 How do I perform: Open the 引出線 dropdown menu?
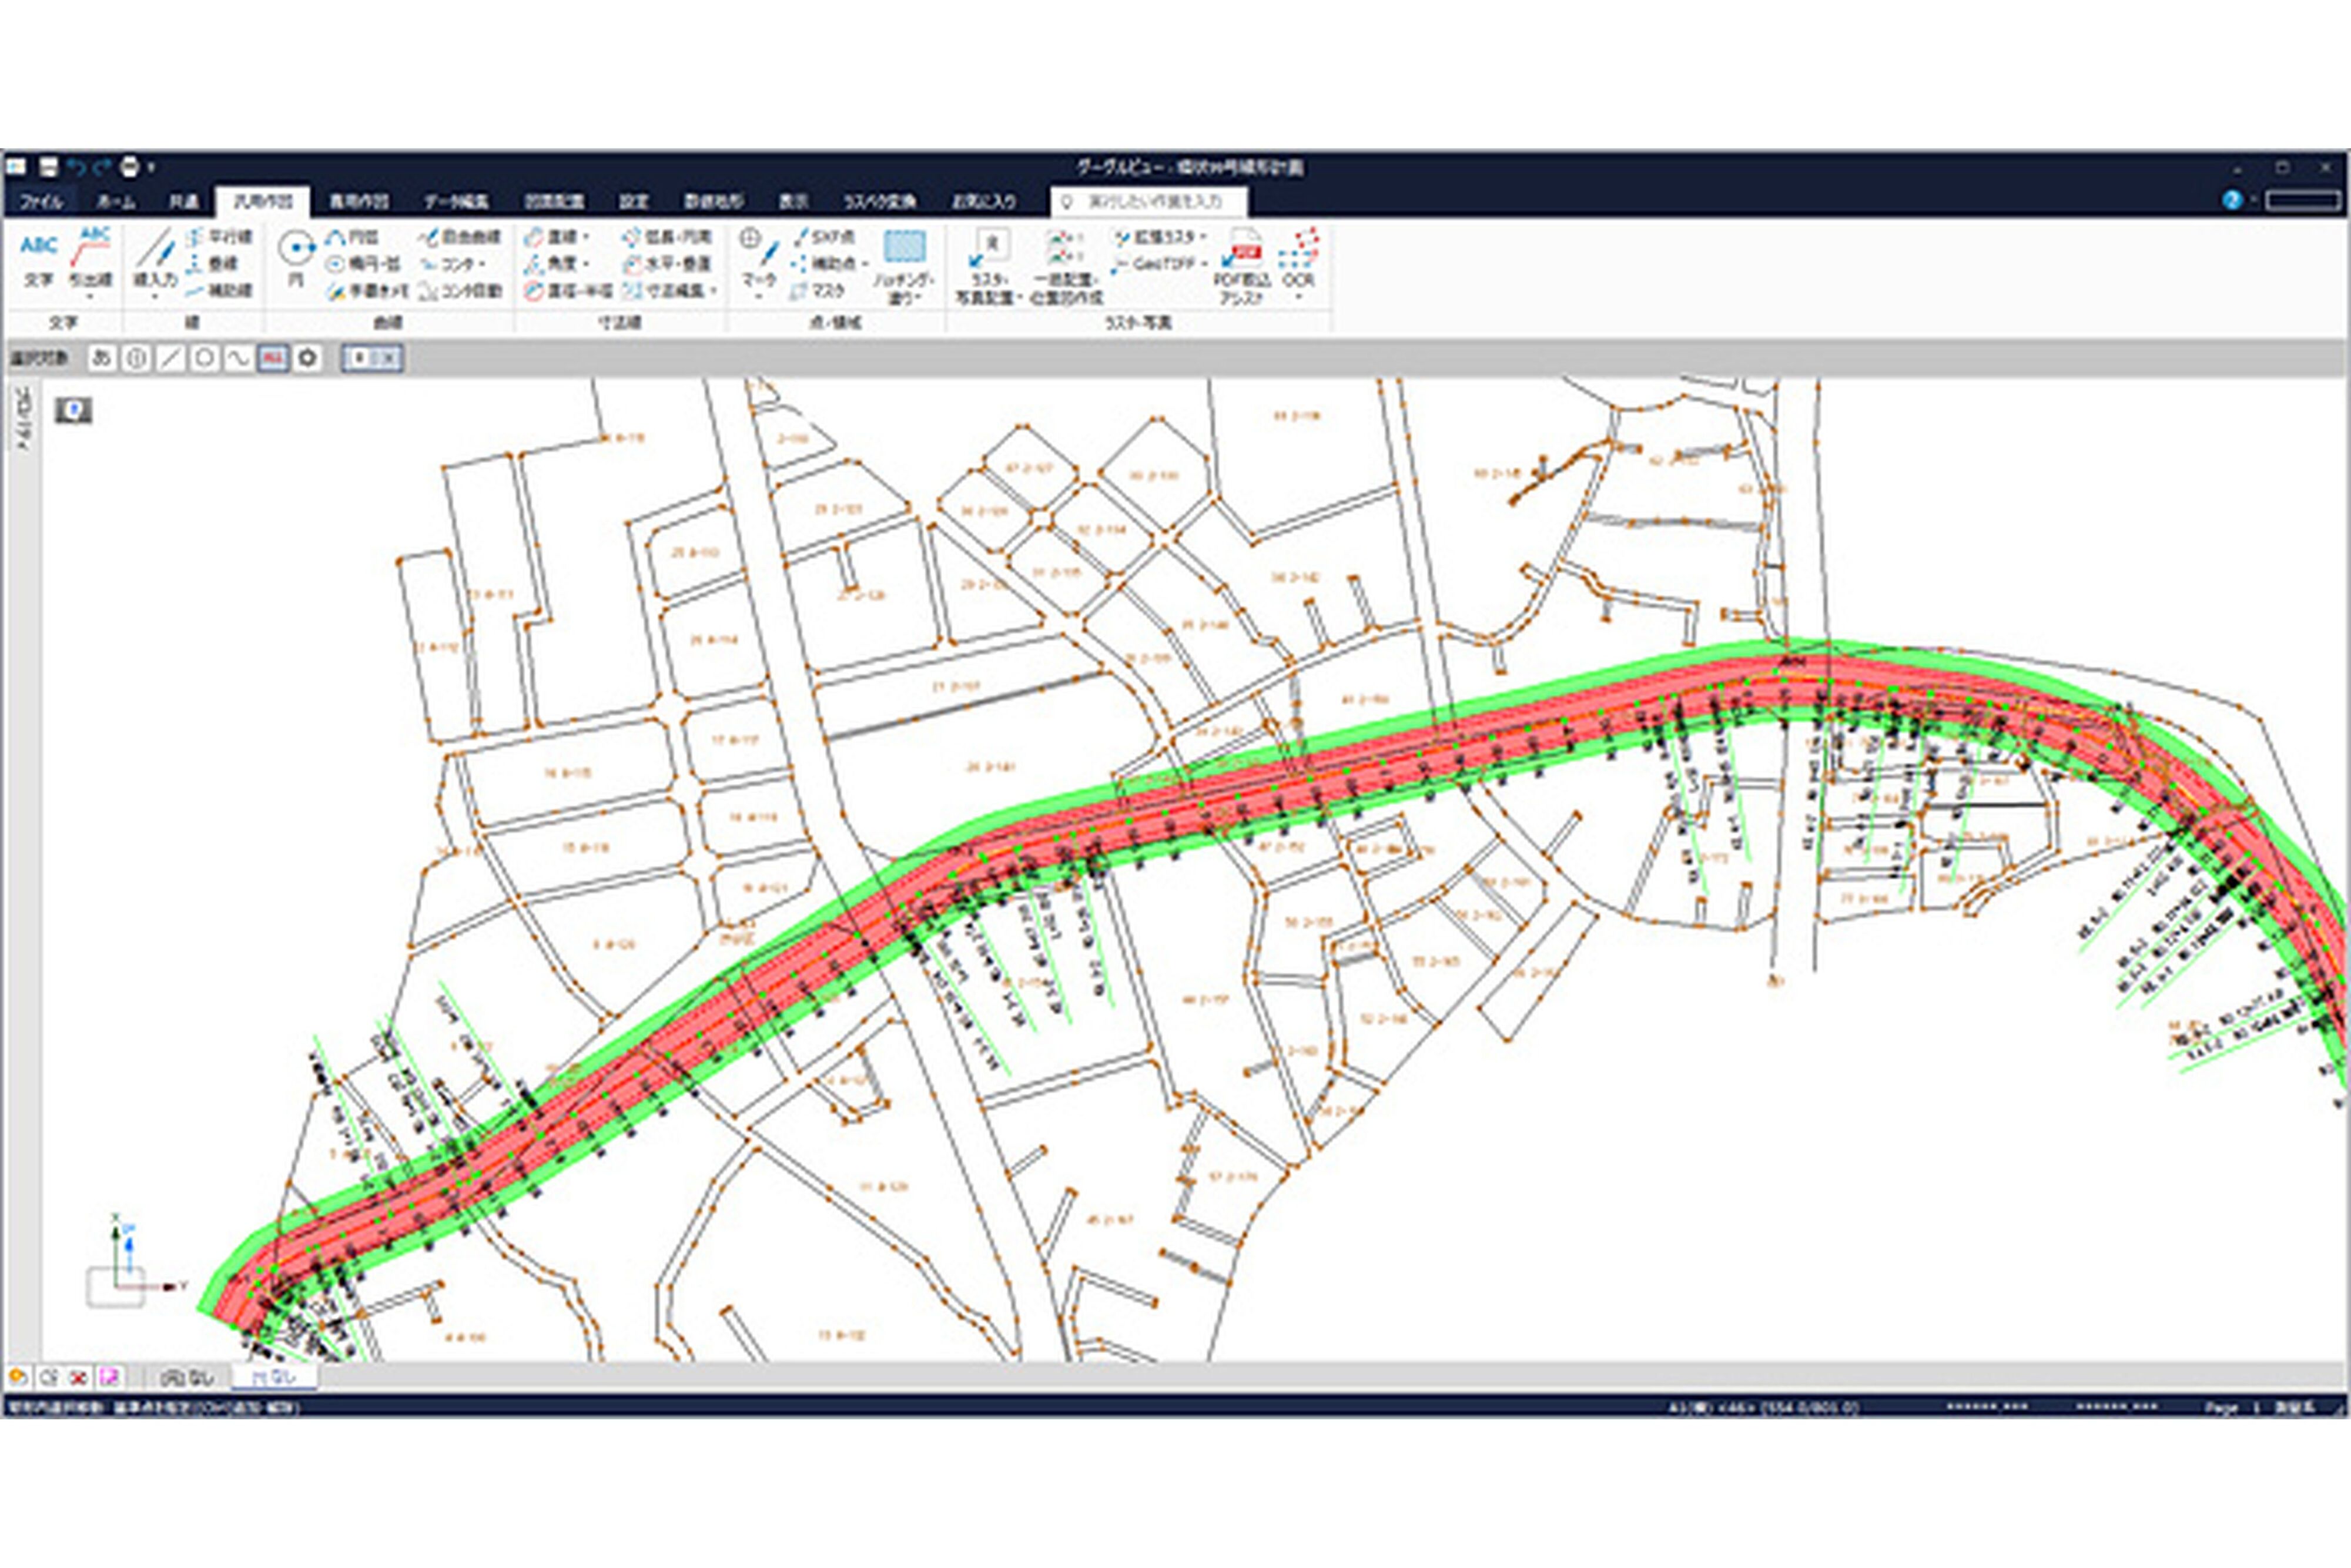(x=91, y=297)
